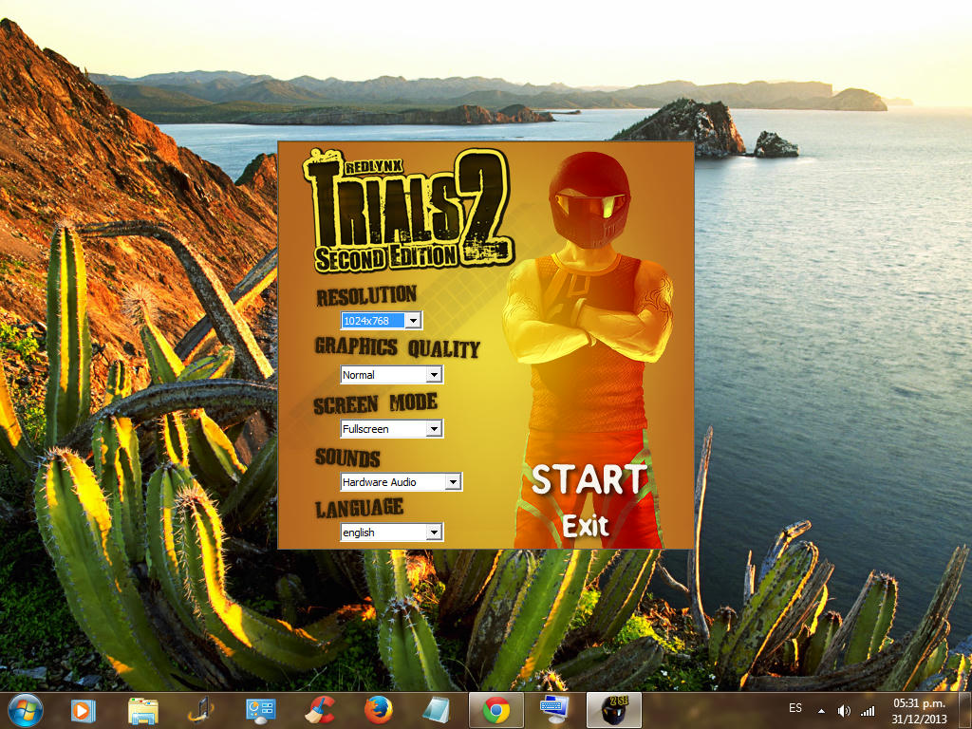Click the Trials 2 helmet taskbar icon
This screenshot has height=729, width=972.
(613, 710)
